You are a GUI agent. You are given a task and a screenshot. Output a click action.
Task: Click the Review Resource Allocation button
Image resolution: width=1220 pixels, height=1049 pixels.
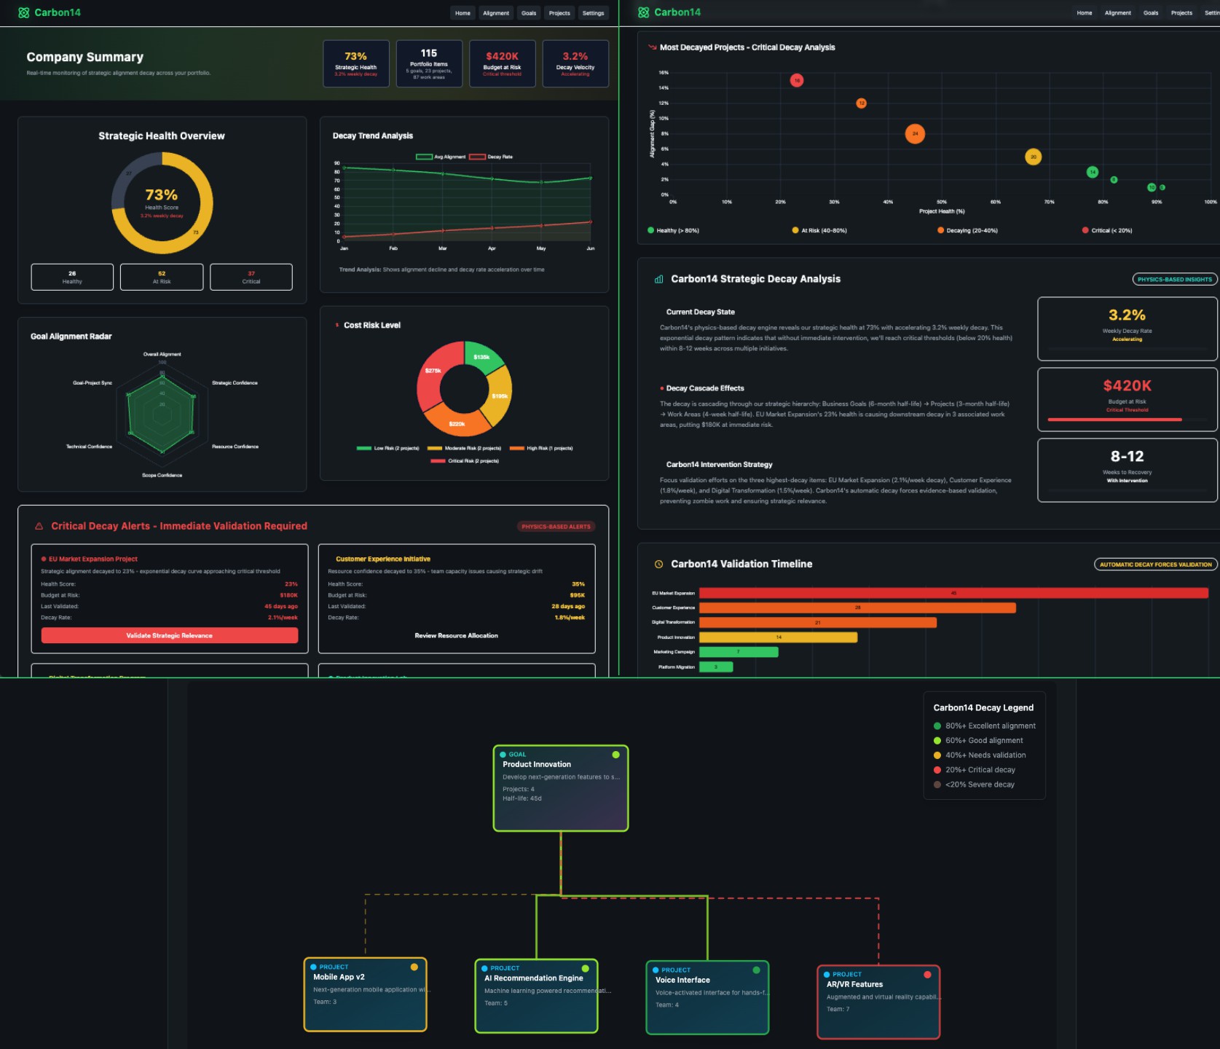(456, 634)
